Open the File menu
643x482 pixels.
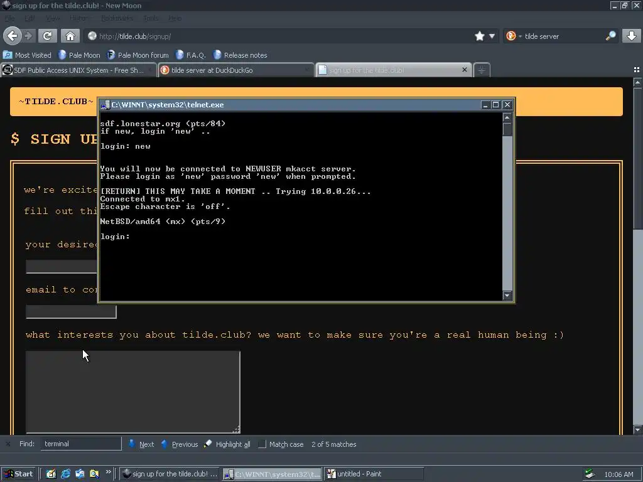[x=9, y=18]
